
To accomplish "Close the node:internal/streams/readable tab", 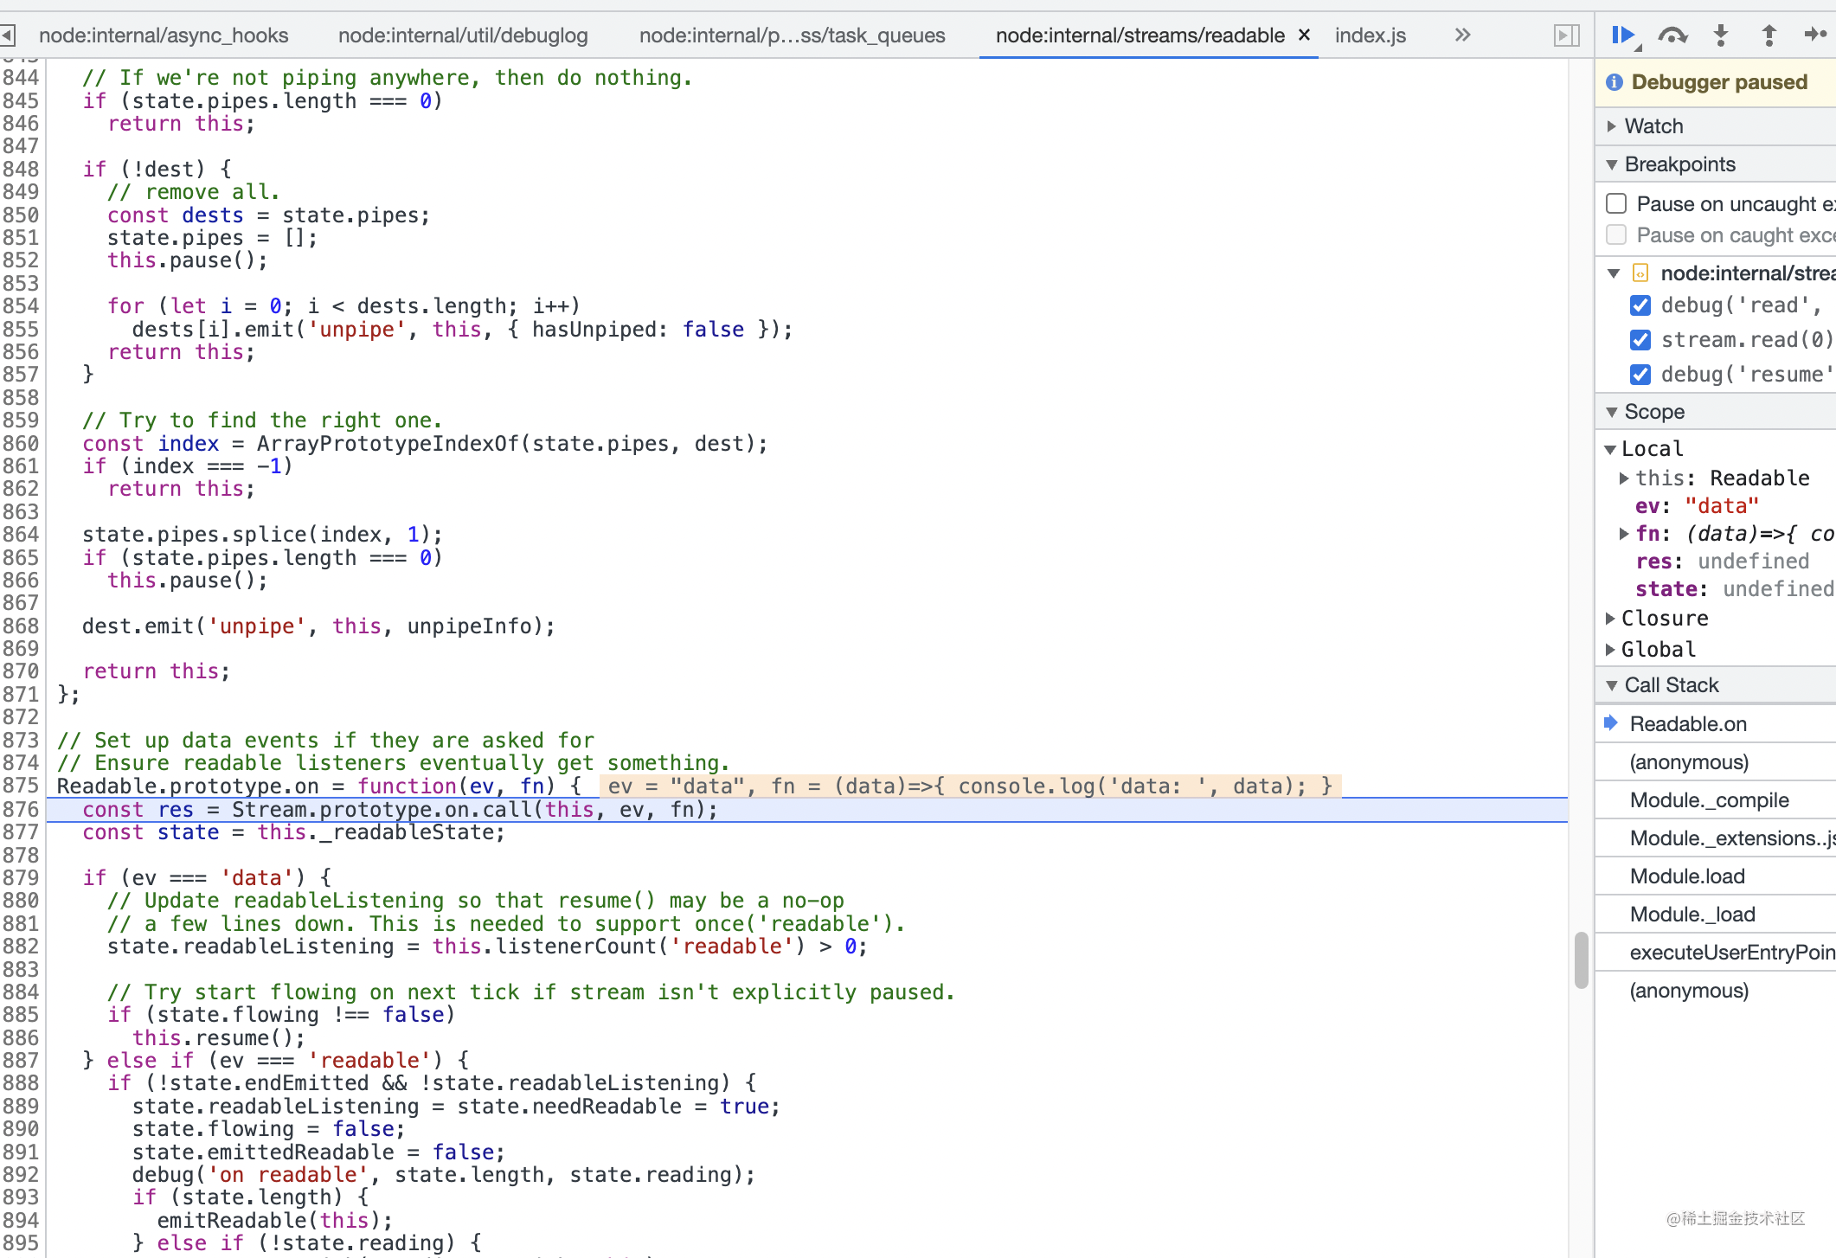I will (1305, 35).
